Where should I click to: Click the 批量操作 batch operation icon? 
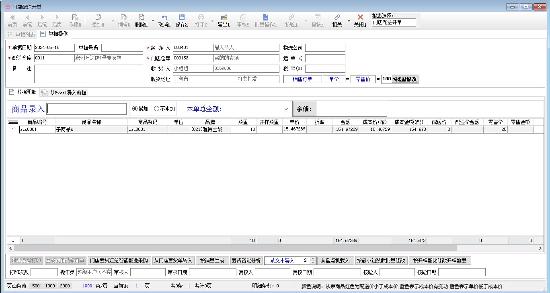(265, 20)
